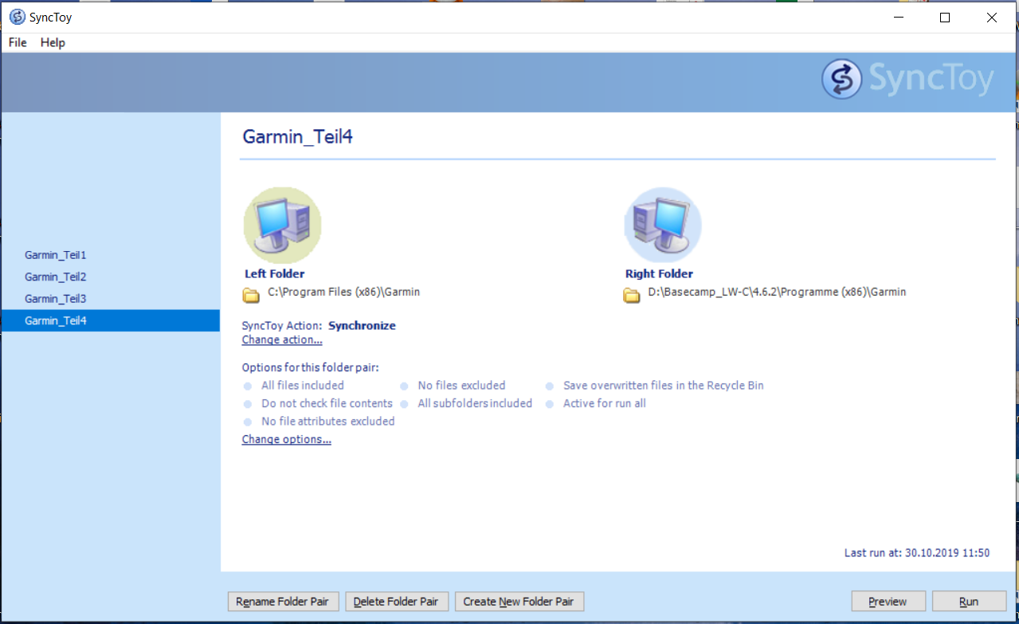
Task: Open the Help menu
Action: point(53,42)
